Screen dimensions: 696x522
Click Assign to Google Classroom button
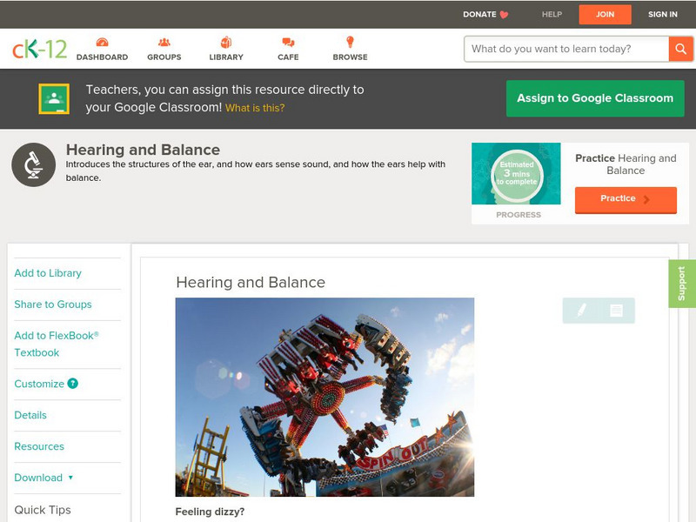(x=595, y=98)
